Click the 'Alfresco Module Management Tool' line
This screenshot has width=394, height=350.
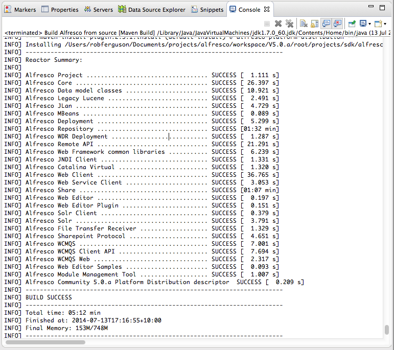[142, 274]
